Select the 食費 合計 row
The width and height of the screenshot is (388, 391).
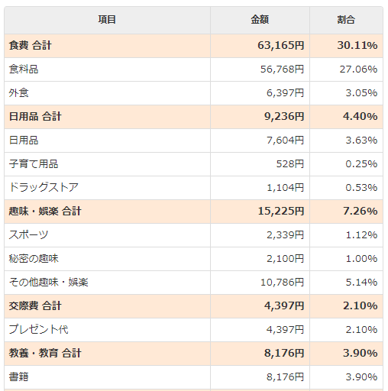click(x=193, y=46)
